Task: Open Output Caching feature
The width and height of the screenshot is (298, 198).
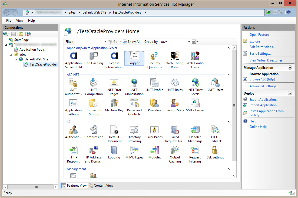Action: point(175,155)
